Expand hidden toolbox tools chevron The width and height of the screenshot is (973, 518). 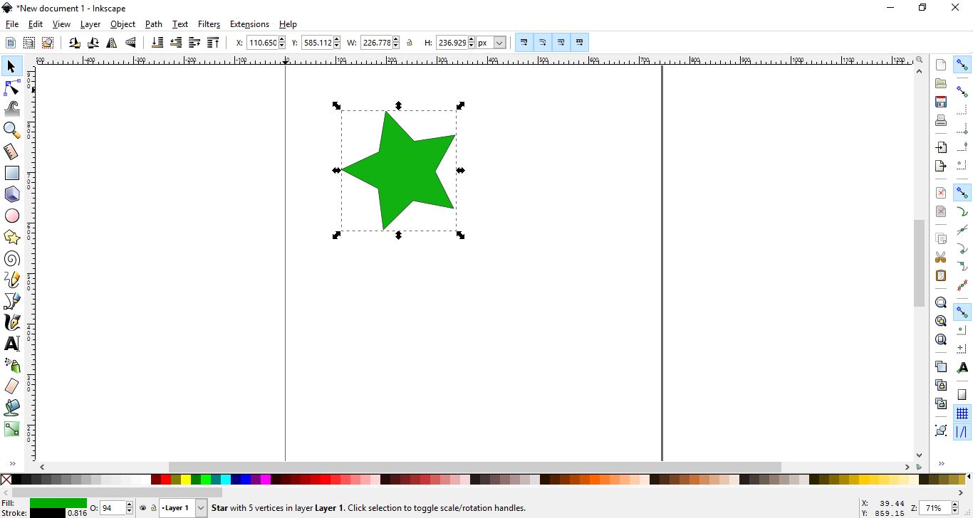pos(12,464)
